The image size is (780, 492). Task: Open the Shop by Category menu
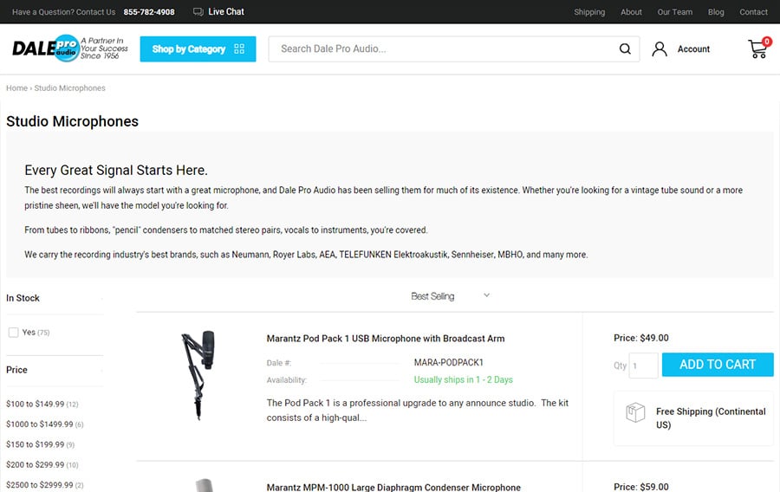pos(198,49)
